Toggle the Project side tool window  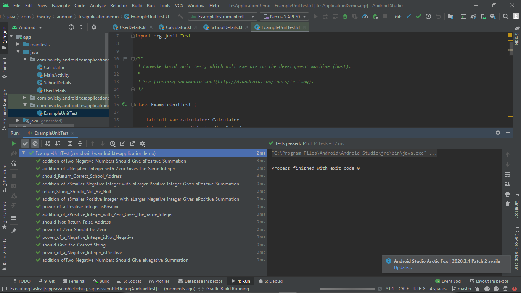(5, 38)
